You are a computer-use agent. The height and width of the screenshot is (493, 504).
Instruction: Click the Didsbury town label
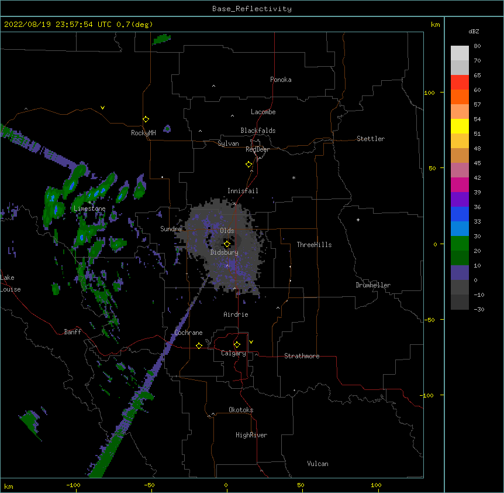pyautogui.click(x=224, y=252)
